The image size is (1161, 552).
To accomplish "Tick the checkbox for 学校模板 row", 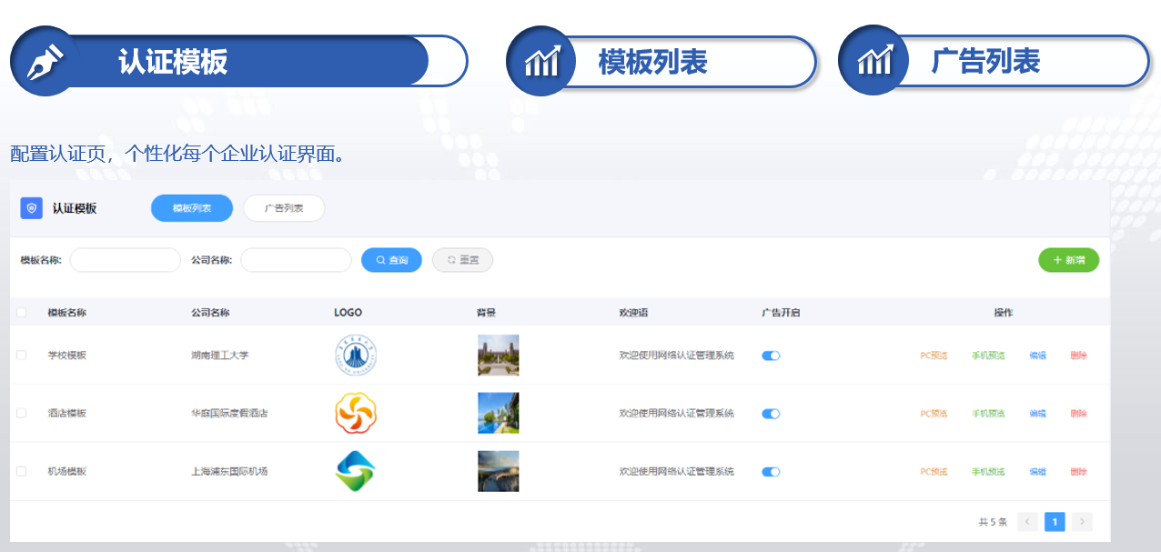I will coord(21,356).
